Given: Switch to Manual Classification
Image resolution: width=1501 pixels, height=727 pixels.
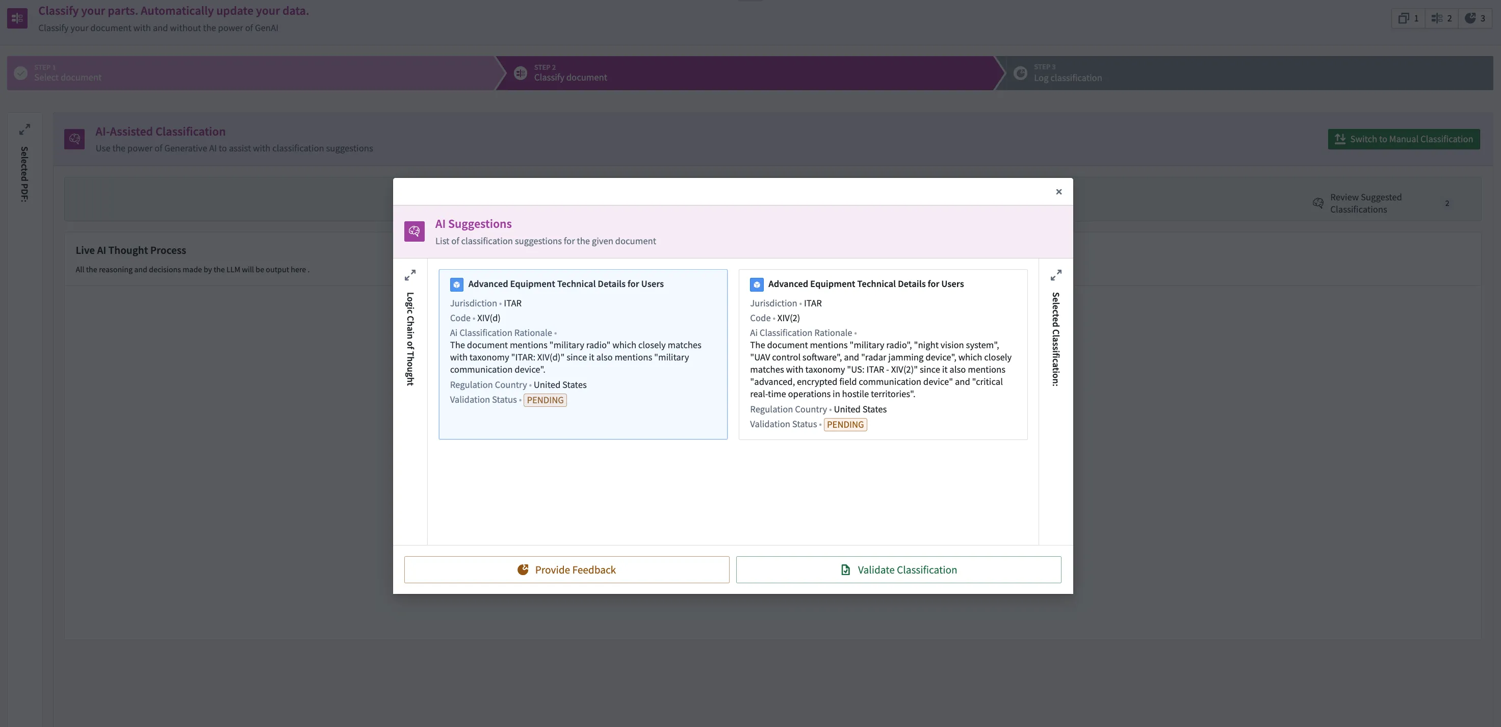Looking at the screenshot, I should (1404, 139).
